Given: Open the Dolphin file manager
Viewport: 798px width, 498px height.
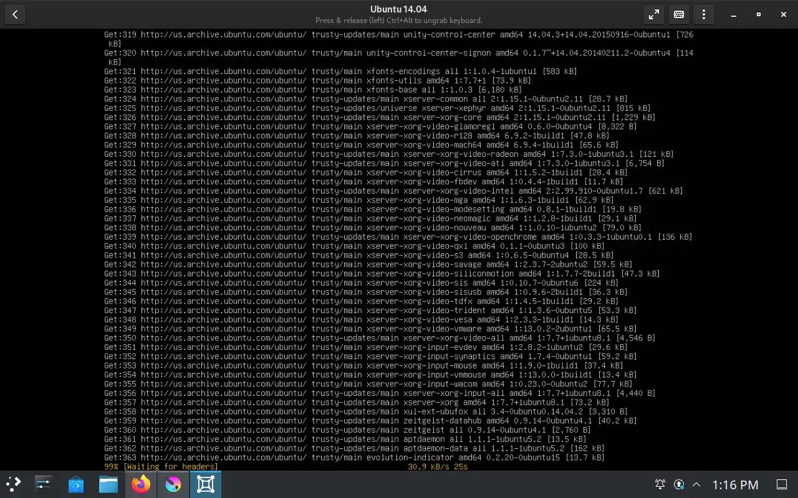Looking at the screenshot, I should click(108, 484).
